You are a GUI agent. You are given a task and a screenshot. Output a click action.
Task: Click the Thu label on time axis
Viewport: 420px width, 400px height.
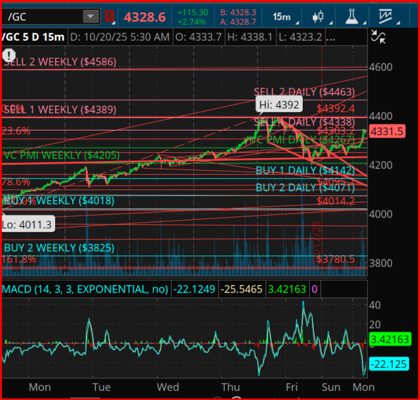[230, 387]
